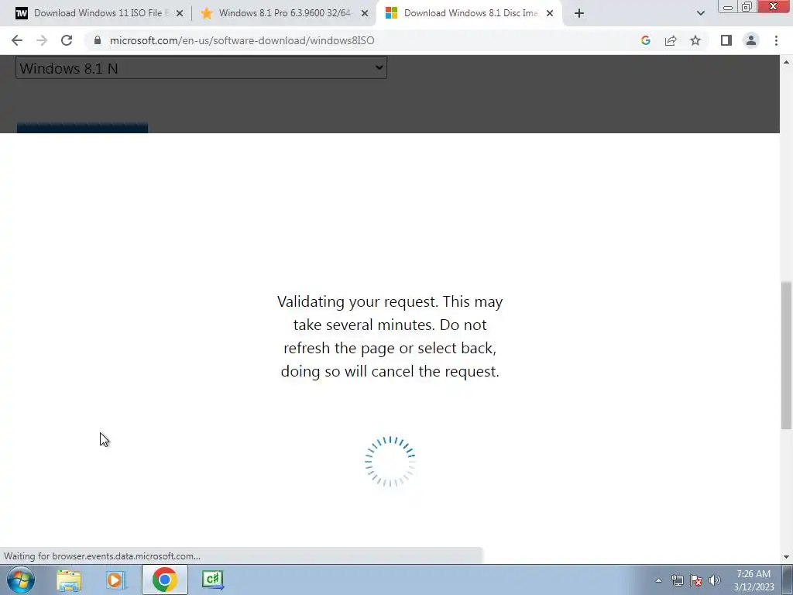Open the volume speaker tray icon
793x595 pixels.
[715, 581]
